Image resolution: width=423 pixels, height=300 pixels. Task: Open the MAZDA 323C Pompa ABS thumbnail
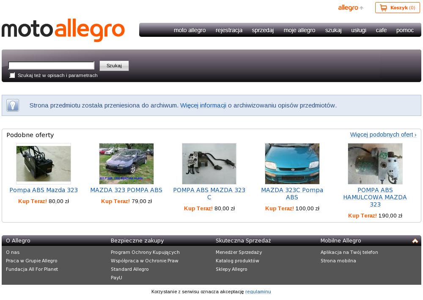[x=292, y=164]
